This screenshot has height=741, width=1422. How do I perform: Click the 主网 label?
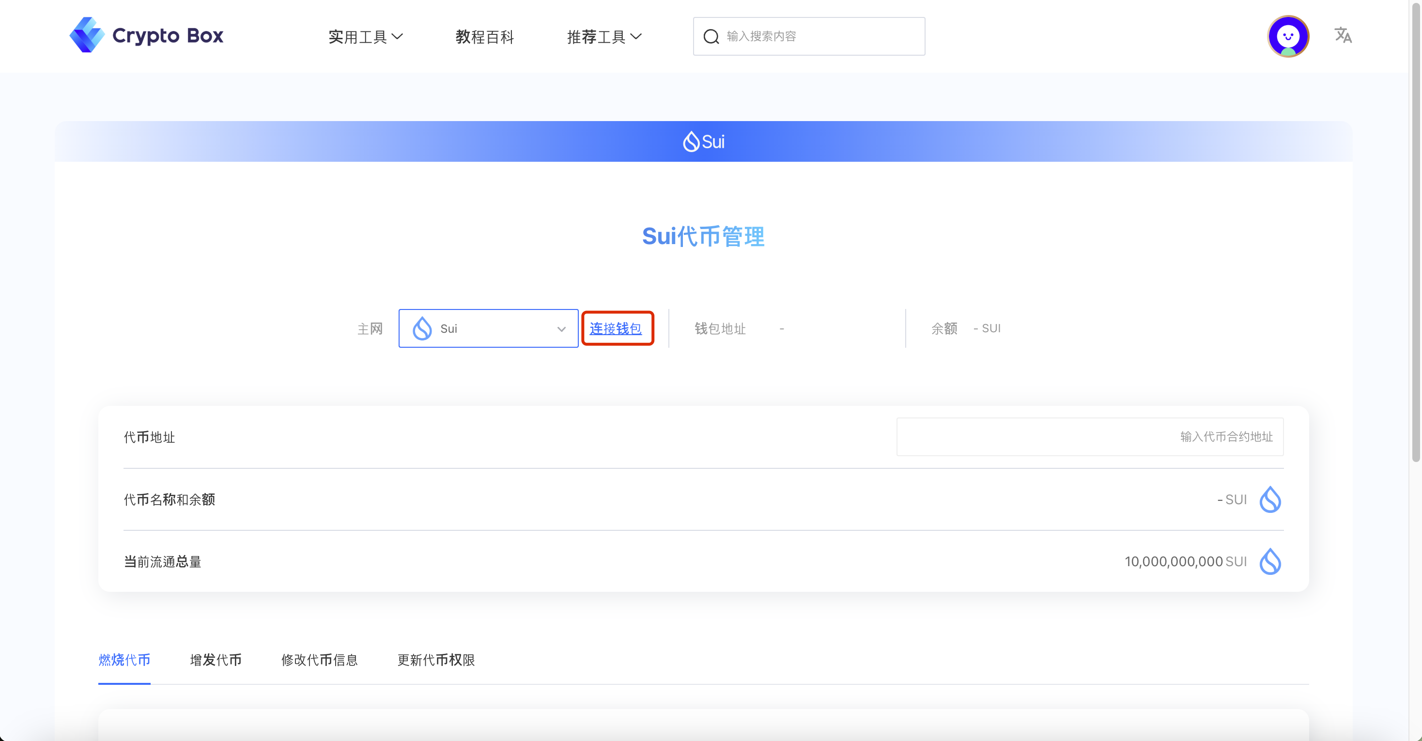point(370,328)
